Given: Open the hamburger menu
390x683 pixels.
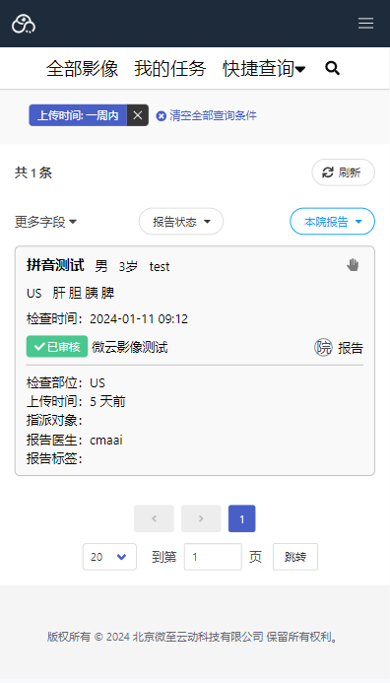Looking at the screenshot, I should 365,23.
